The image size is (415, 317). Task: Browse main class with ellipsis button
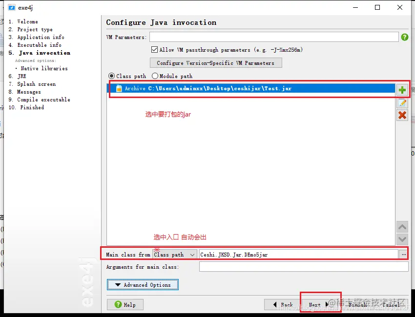[403, 255]
